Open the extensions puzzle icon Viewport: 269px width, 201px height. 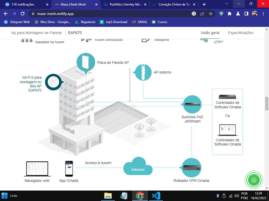pyautogui.click(x=230, y=14)
